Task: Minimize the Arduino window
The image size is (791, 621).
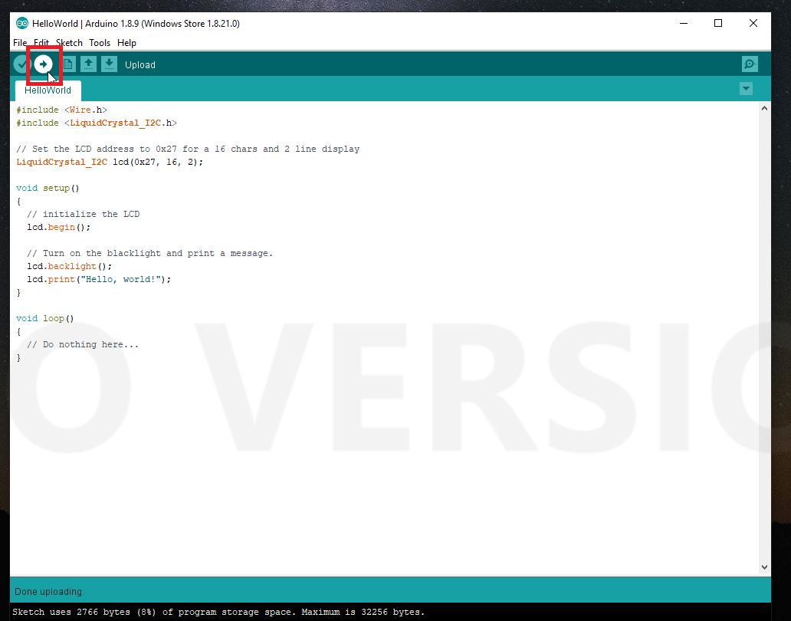Action: (684, 23)
